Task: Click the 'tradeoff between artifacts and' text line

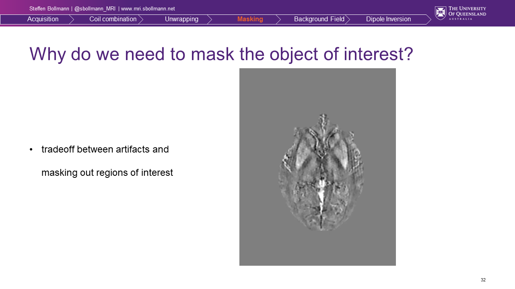Action: pyautogui.click(x=105, y=150)
